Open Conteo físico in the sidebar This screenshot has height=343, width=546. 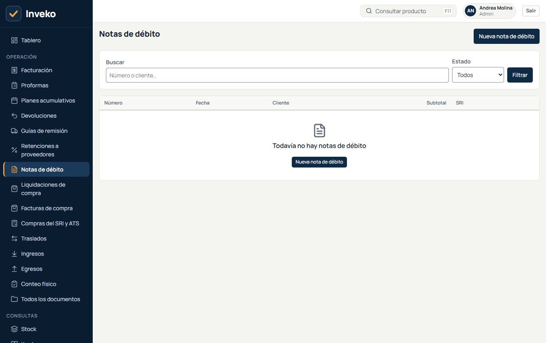click(46, 284)
